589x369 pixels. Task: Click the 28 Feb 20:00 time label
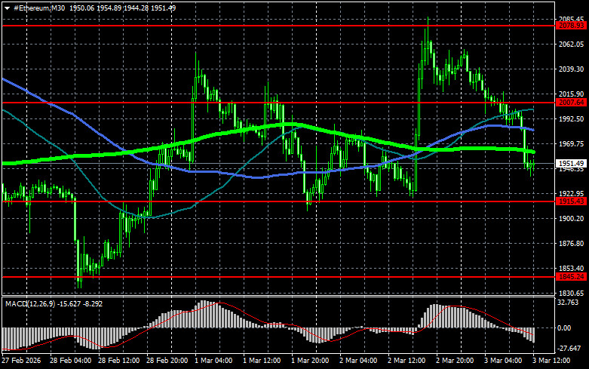[x=167, y=361]
